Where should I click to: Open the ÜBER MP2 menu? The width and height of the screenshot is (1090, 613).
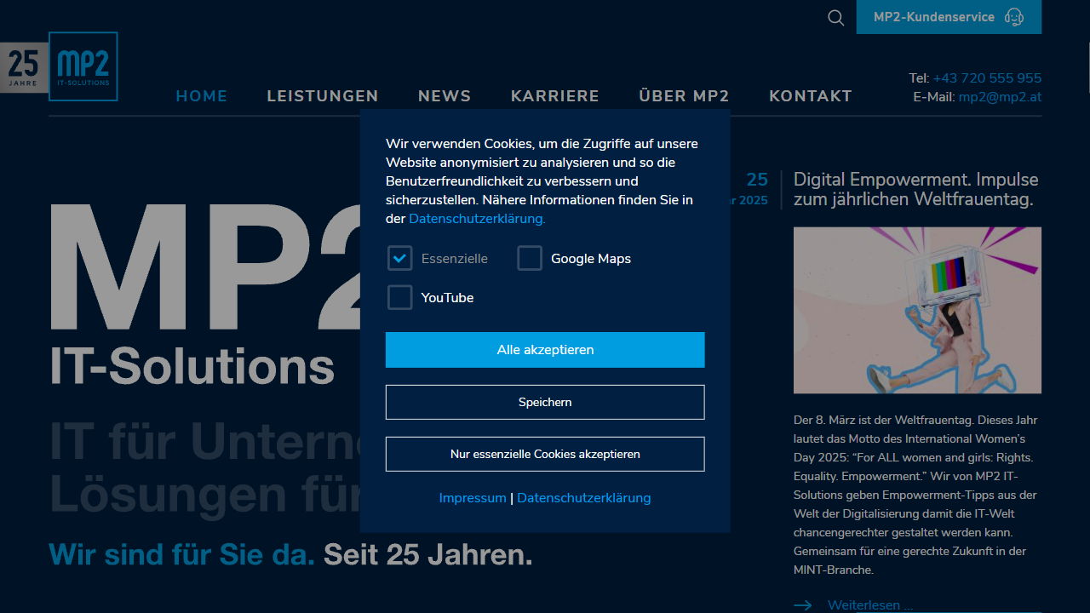(685, 96)
